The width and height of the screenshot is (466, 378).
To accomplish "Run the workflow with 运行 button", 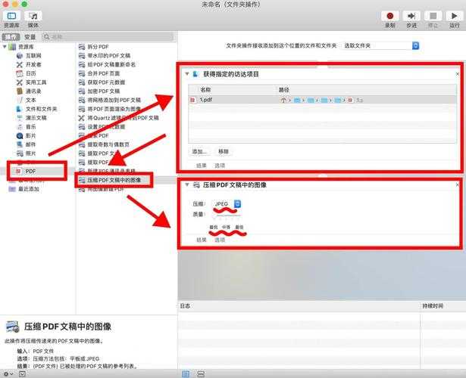I will tap(454, 16).
